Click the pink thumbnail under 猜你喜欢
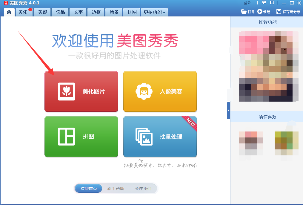 [251, 143]
